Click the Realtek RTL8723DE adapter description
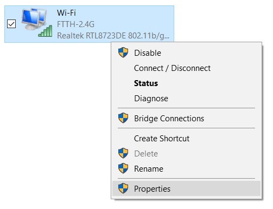The width and height of the screenshot is (273, 209). pos(113,36)
